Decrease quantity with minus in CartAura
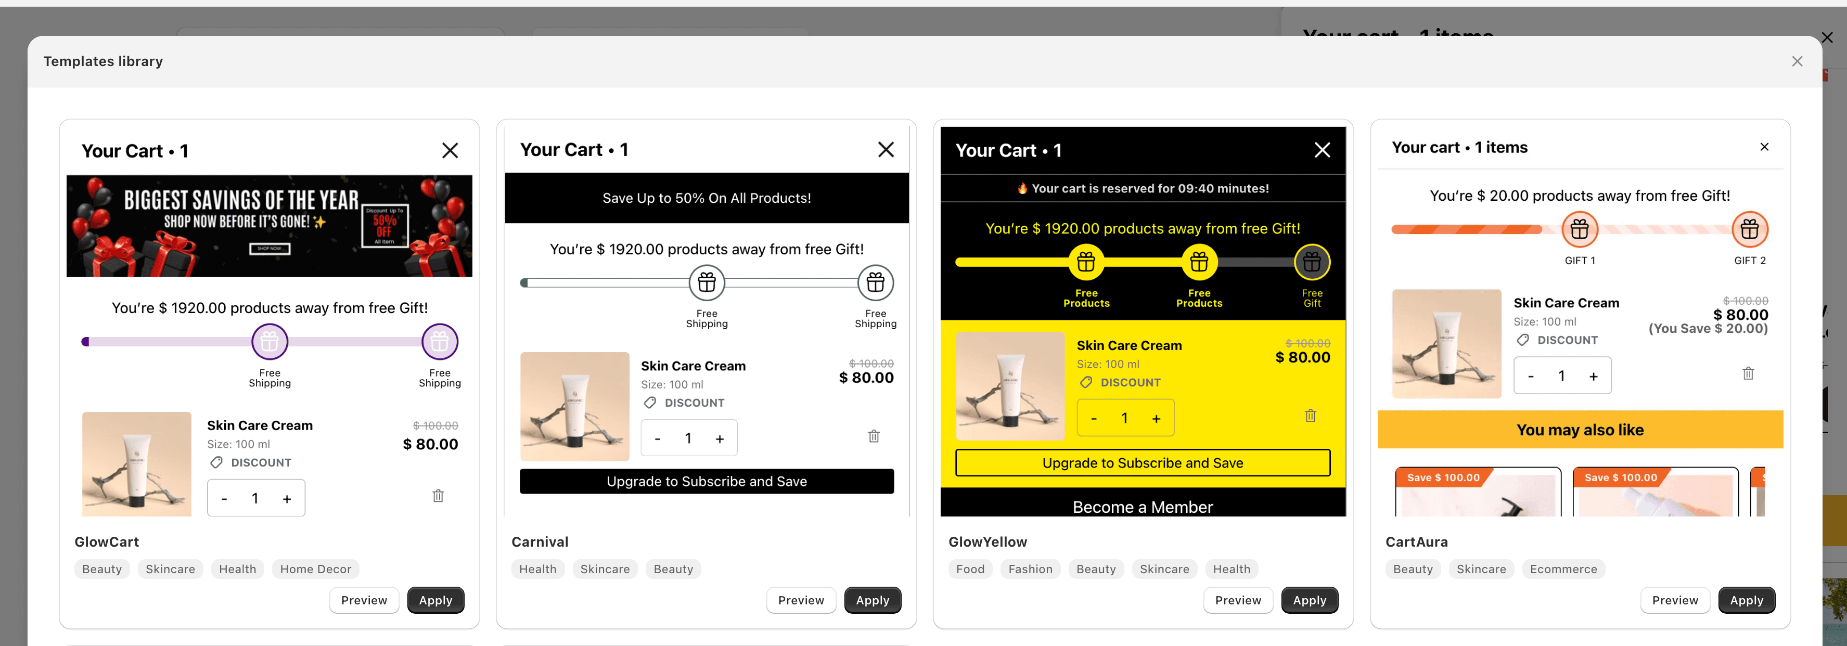 pyautogui.click(x=1531, y=377)
